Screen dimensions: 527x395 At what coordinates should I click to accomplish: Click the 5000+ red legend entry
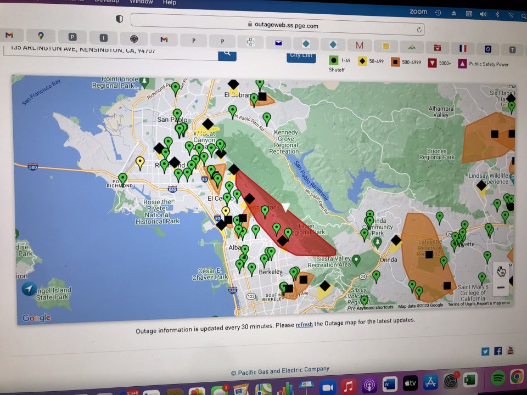[439, 63]
